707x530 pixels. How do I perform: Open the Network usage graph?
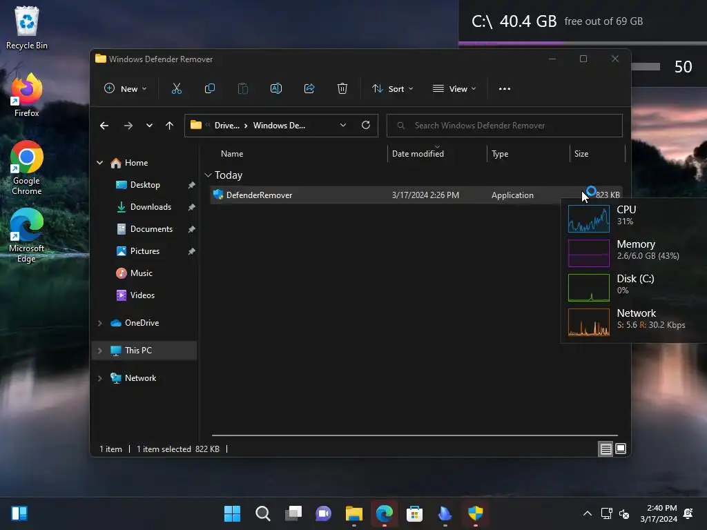click(588, 322)
